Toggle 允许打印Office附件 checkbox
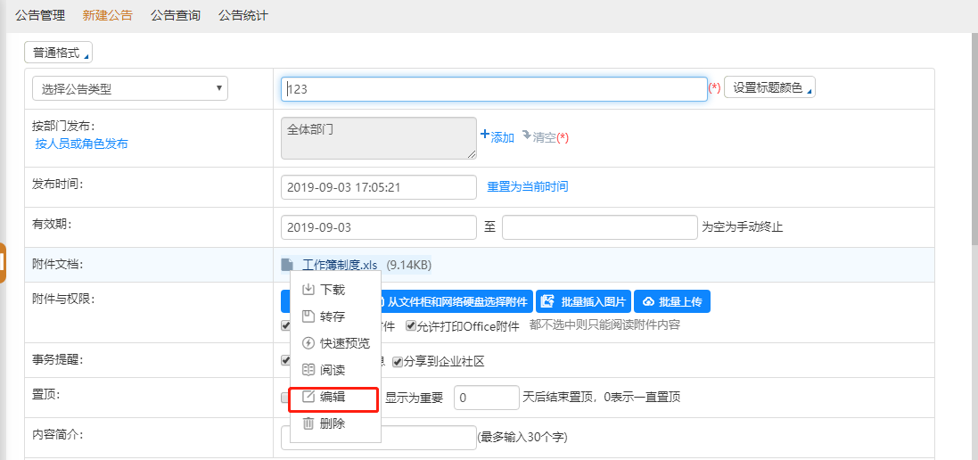 (411, 326)
